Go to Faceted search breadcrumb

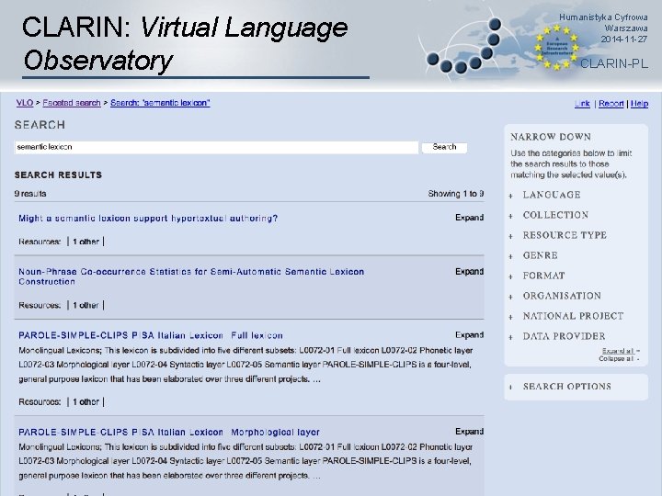tap(72, 103)
